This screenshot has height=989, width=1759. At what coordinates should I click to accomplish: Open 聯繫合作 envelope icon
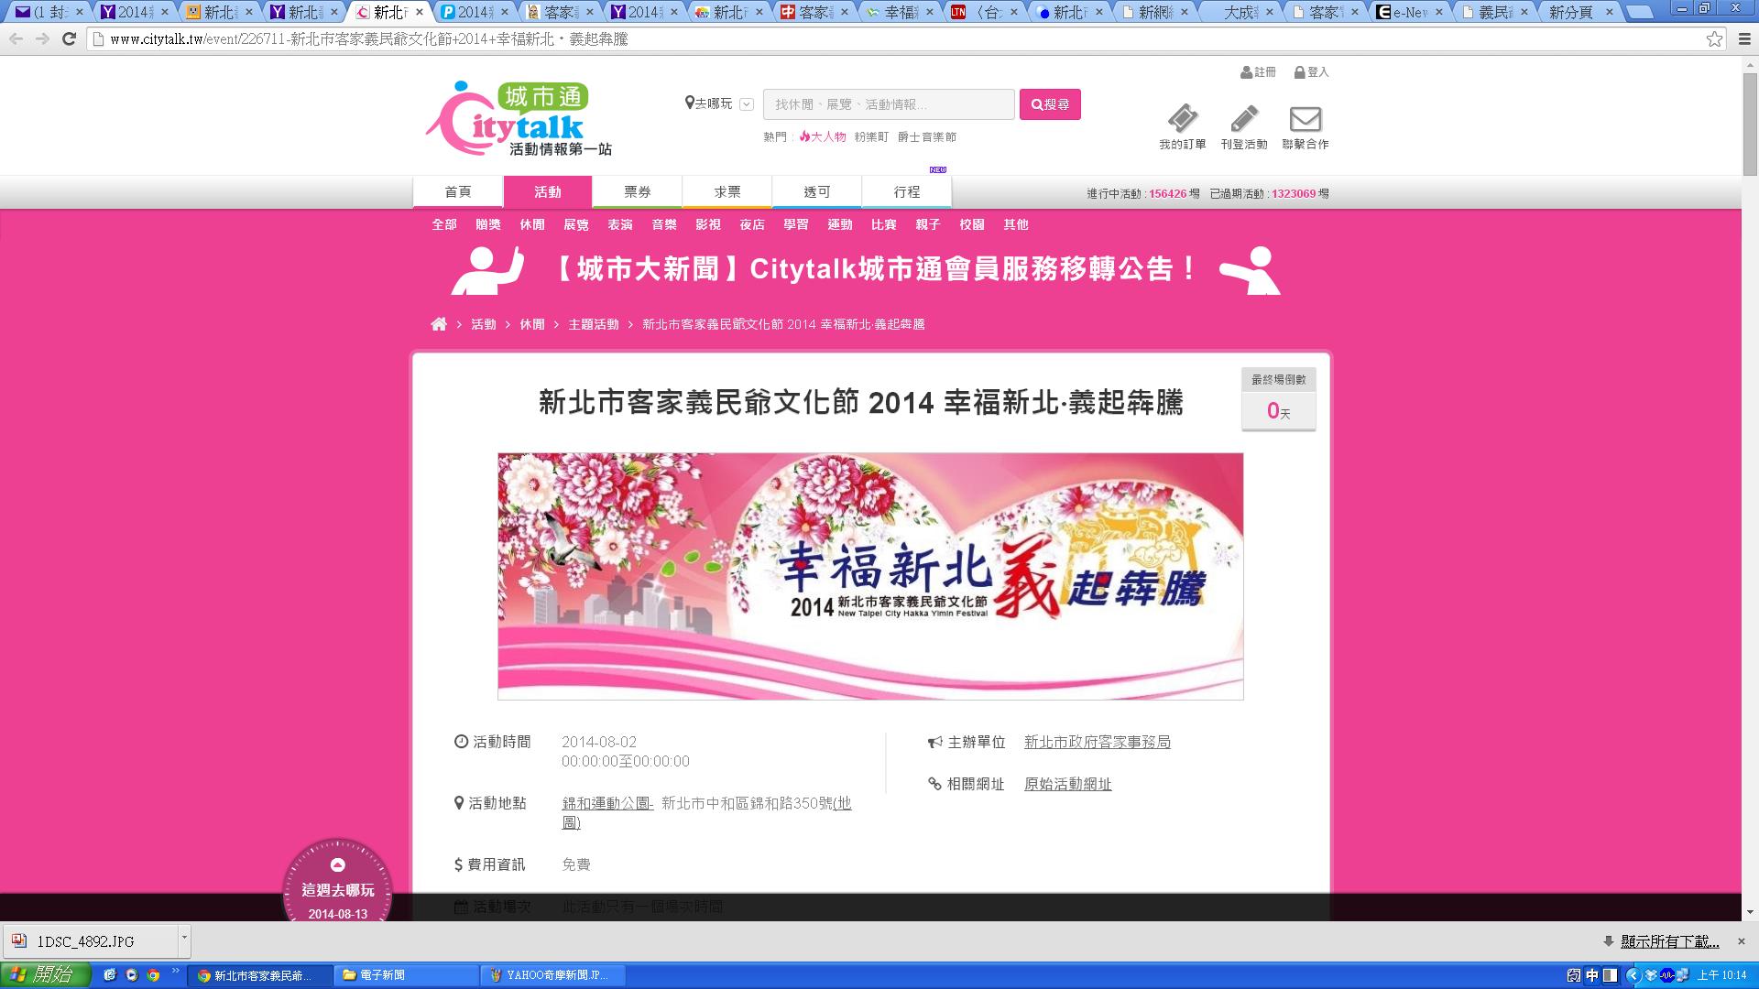tap(1306, 127)
